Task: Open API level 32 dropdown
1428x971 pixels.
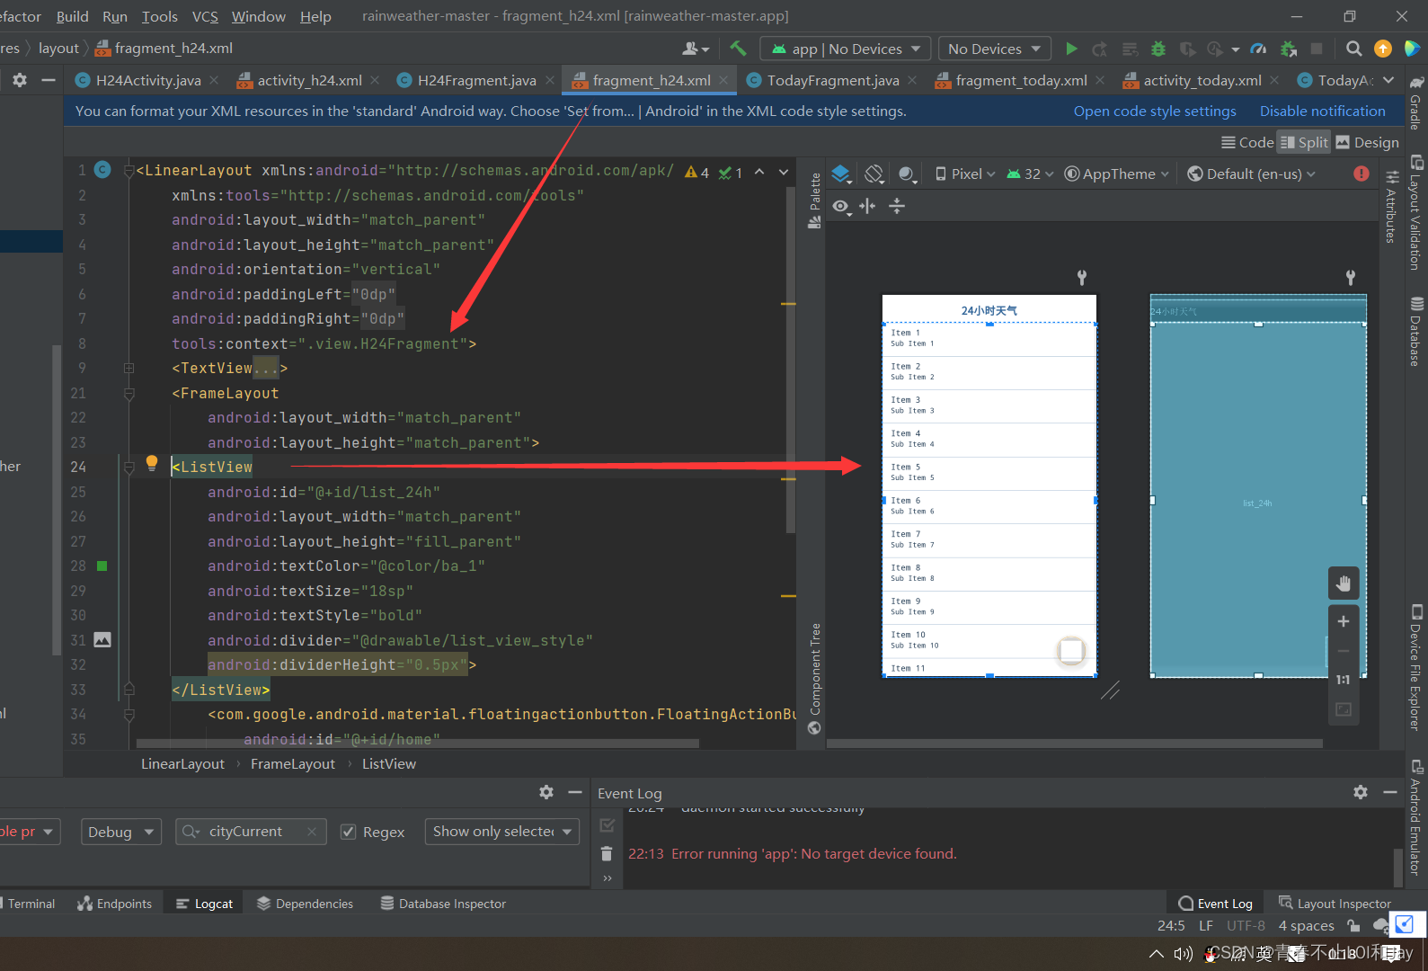Action: pos(1031,174)
